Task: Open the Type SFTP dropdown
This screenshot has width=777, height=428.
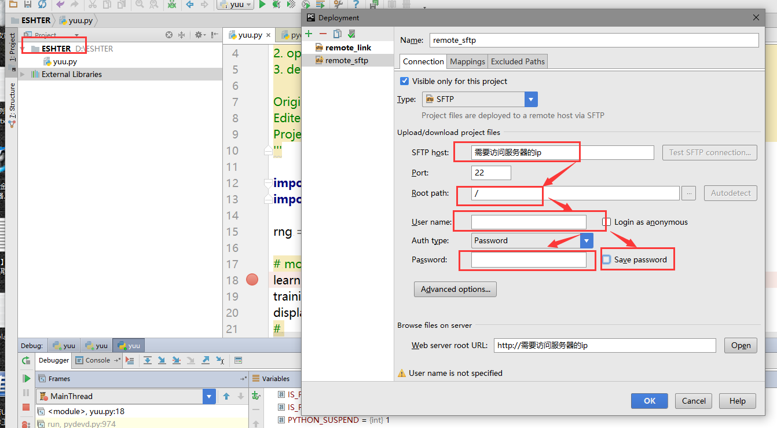Action: 531,99
